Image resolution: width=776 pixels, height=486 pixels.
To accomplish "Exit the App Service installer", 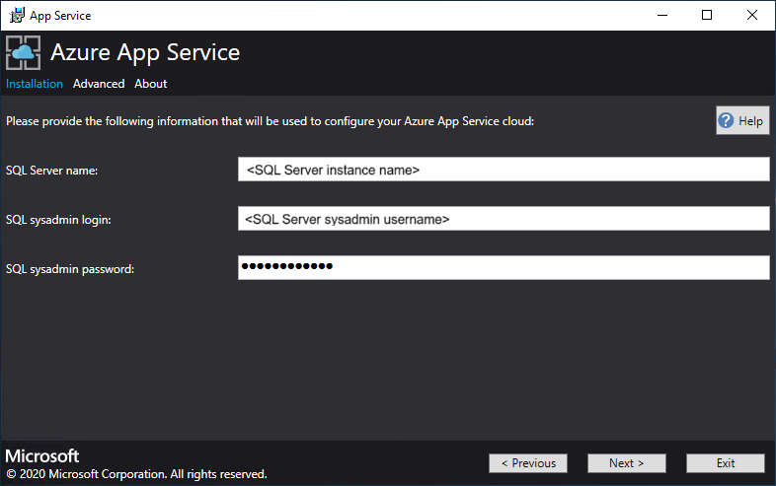I will point(726,463).
